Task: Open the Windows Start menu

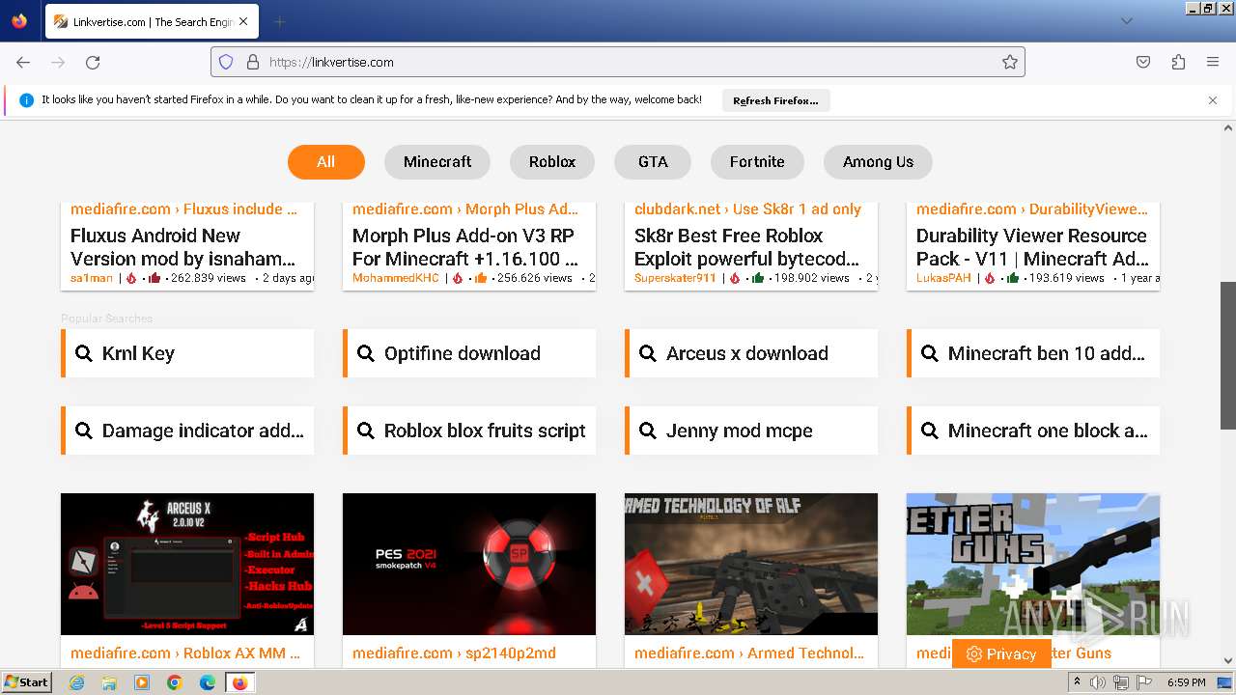Action: pos(26,682)
